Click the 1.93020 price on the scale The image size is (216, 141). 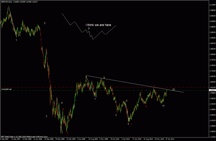213,38
